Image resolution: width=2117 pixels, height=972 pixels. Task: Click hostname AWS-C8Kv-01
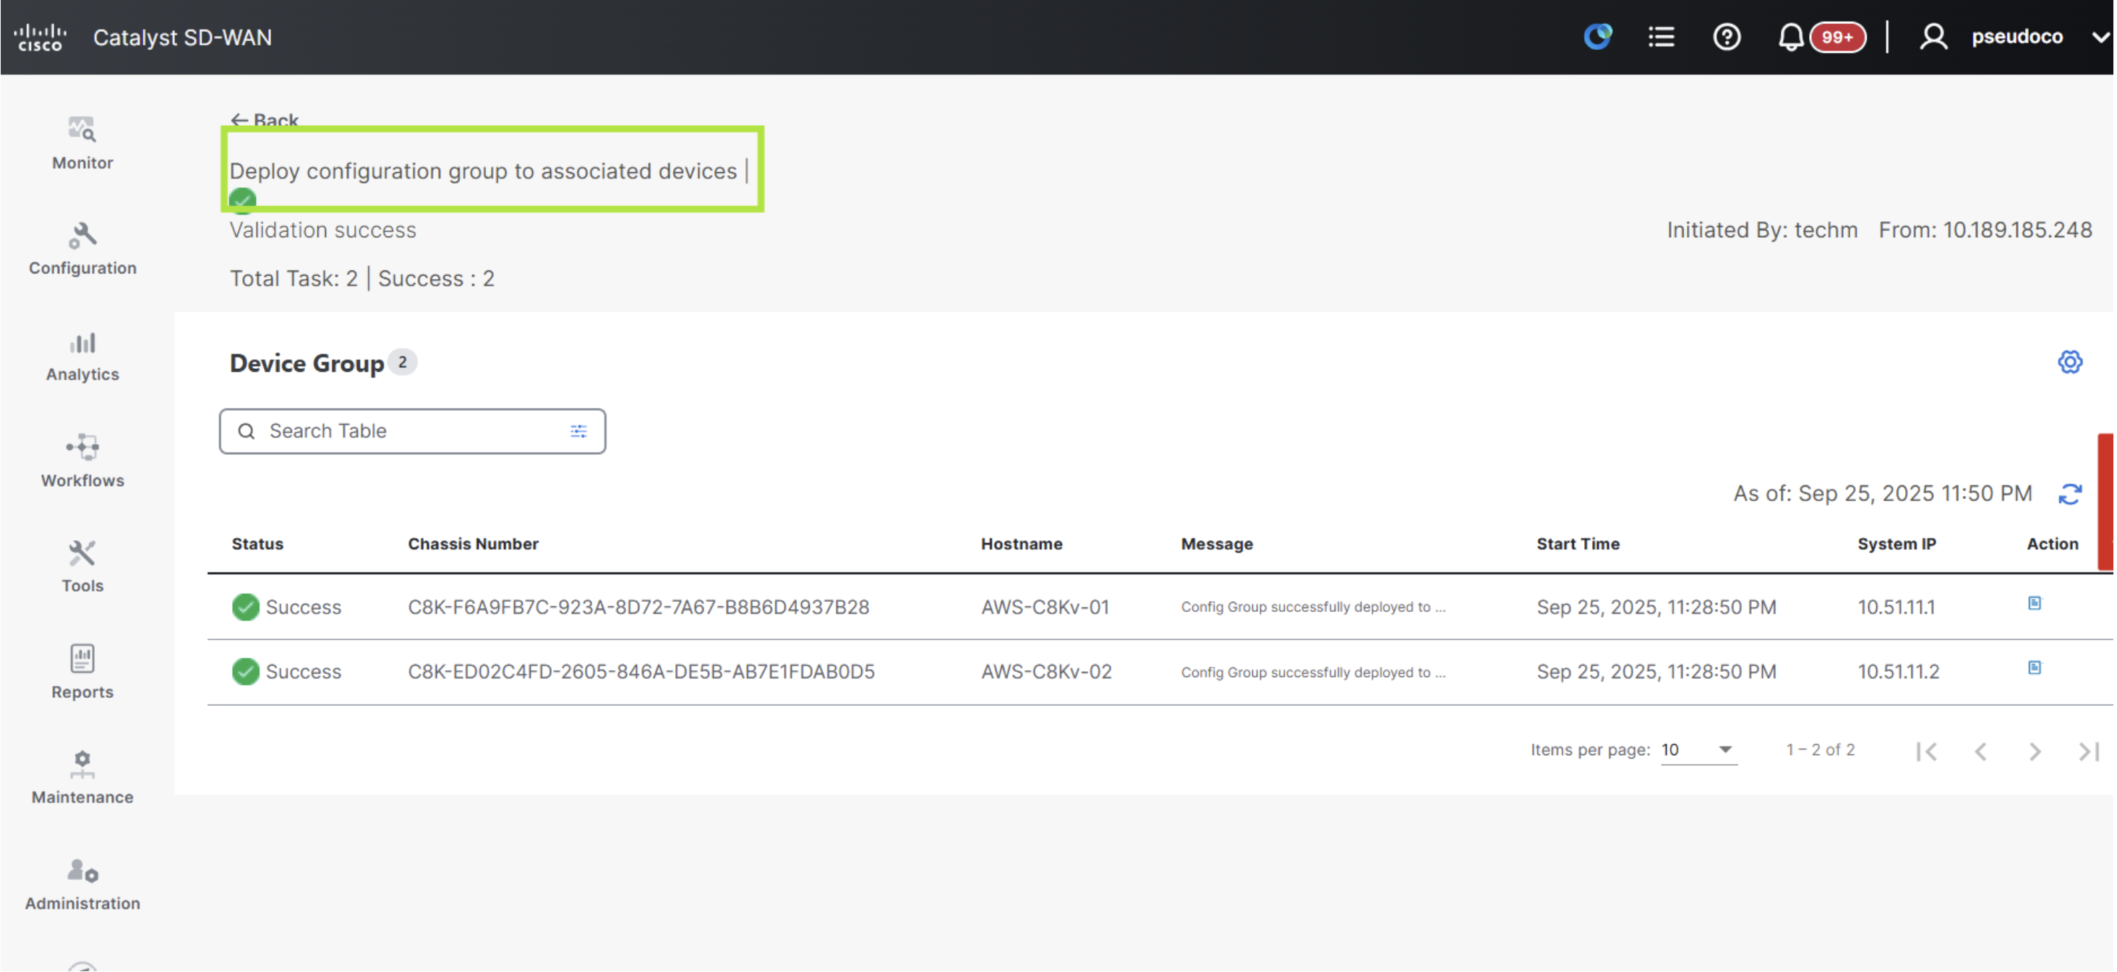click(1045, 607)
